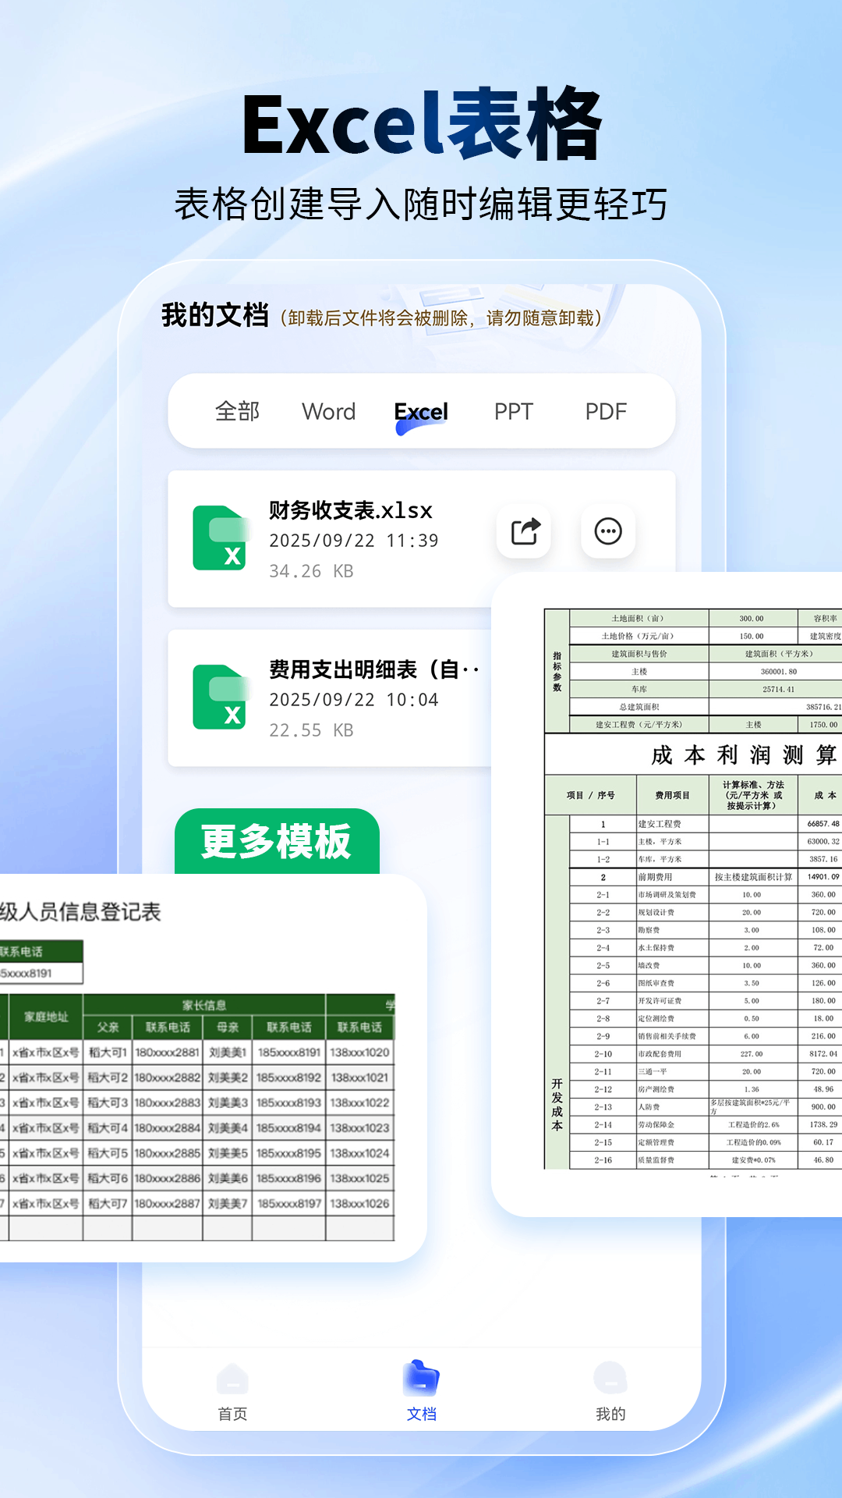
Task: Tap the 家长信息 header in template
Action: (204, 1005)
